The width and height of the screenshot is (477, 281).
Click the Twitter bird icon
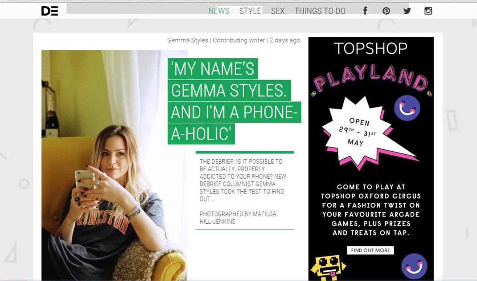tap(407, 11)
